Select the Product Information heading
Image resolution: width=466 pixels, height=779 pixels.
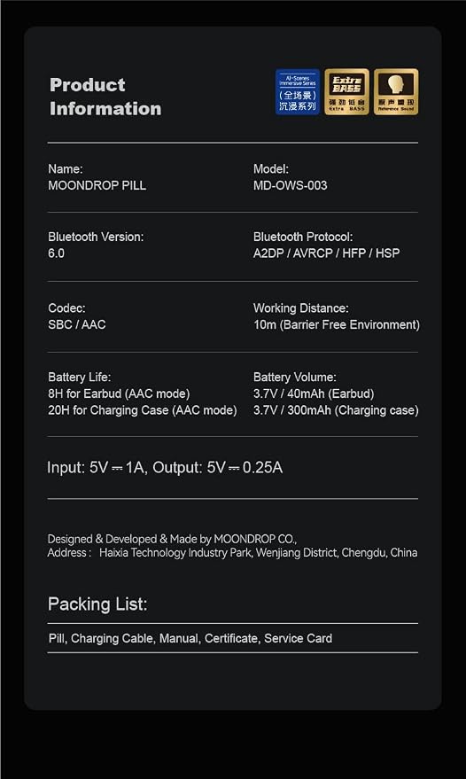coord(105,97)
